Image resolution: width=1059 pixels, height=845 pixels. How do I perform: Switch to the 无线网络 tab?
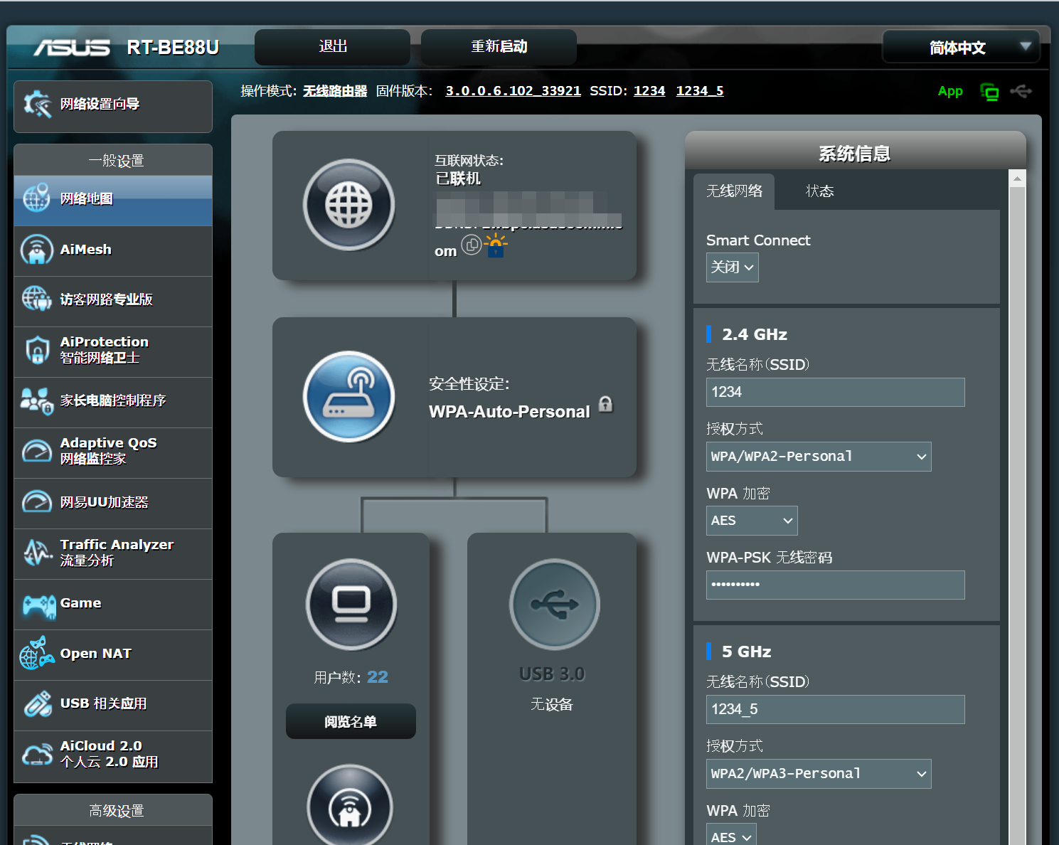pyautogui.click(x=734, y=191)
